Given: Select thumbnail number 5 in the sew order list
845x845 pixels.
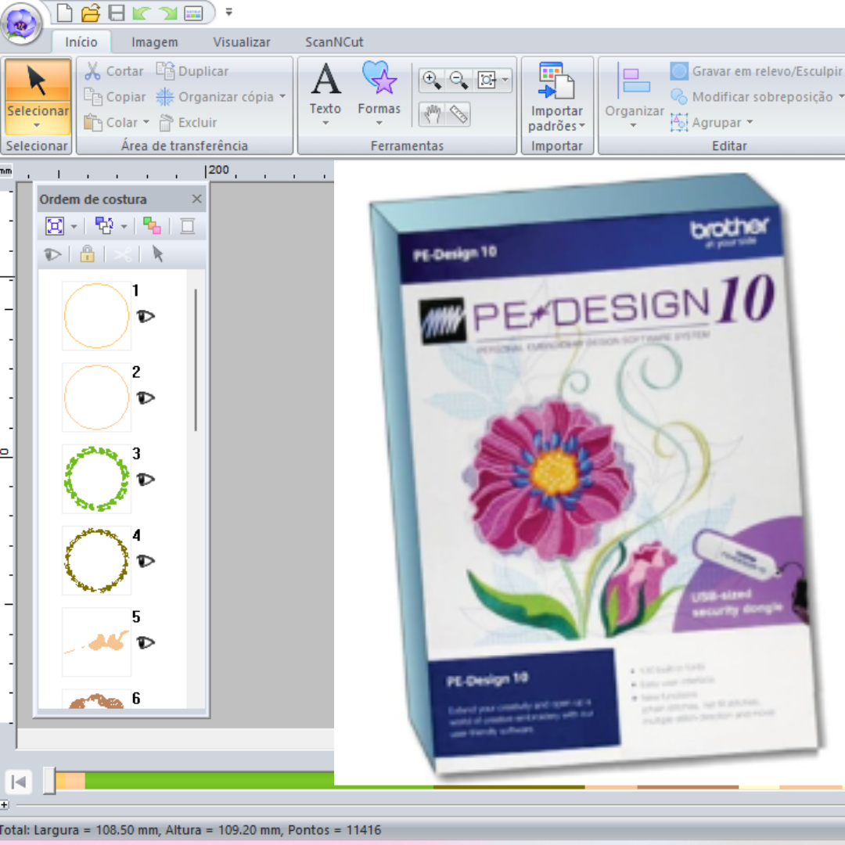Looking at the screenshot, I should coord(96,642).
